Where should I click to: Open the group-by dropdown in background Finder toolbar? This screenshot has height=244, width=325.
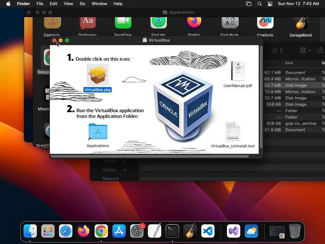[306, 51]
